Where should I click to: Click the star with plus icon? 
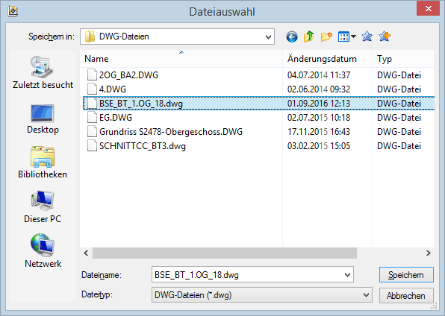[385, 37]
